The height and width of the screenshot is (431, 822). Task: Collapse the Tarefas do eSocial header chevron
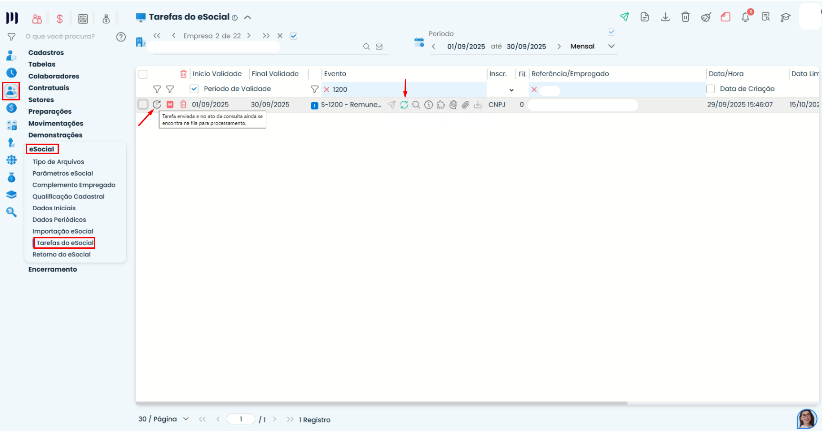pos(248,18)
